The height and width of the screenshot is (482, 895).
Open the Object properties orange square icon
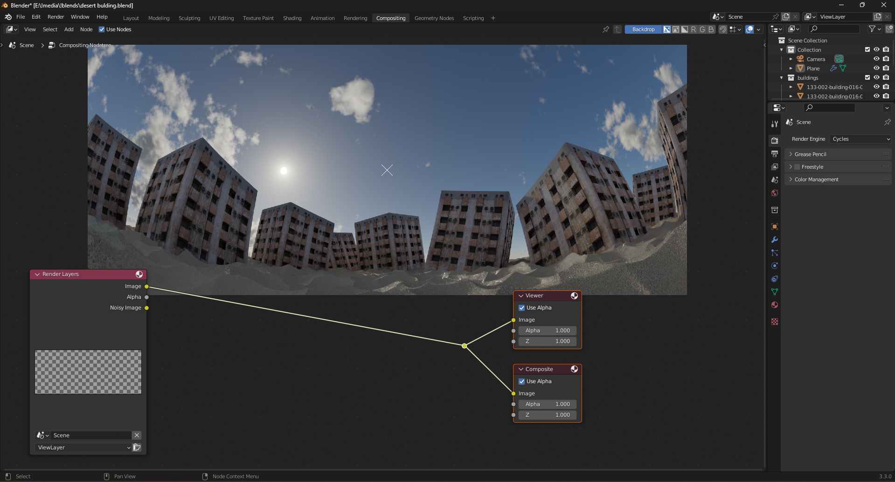point(774,227)
